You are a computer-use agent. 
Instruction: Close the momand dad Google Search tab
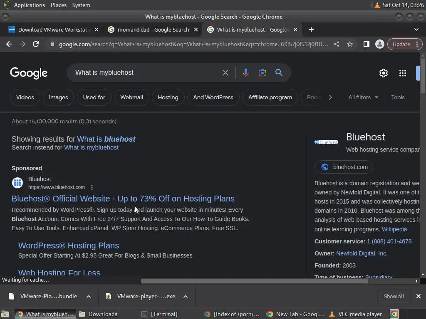[196, 29]
